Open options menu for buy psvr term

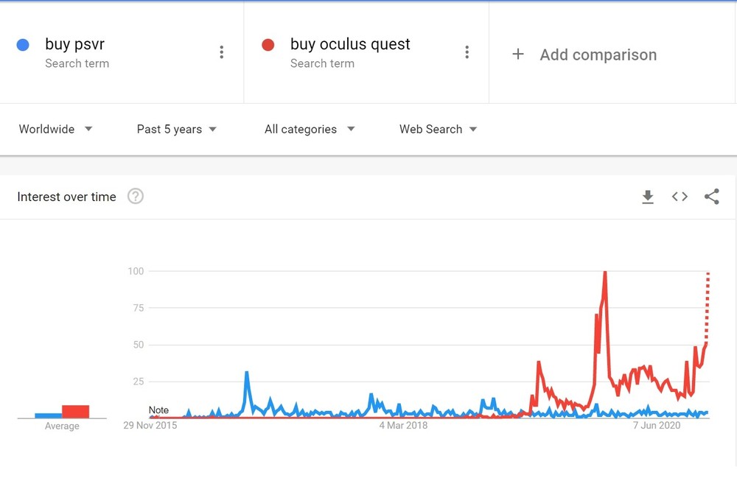click(221, 52)
